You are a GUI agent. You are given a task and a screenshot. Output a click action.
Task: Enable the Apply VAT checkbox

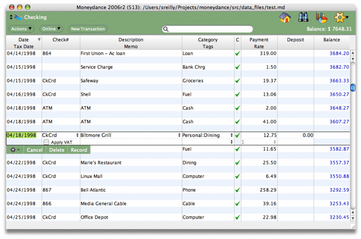tap(46, 142)
